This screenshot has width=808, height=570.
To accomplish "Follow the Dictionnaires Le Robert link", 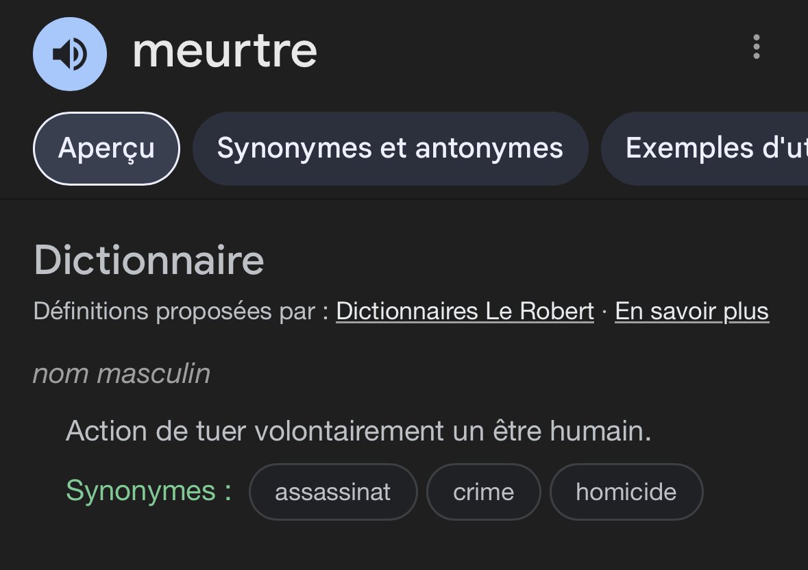I will pyautogui.click(x=465, y=311).
